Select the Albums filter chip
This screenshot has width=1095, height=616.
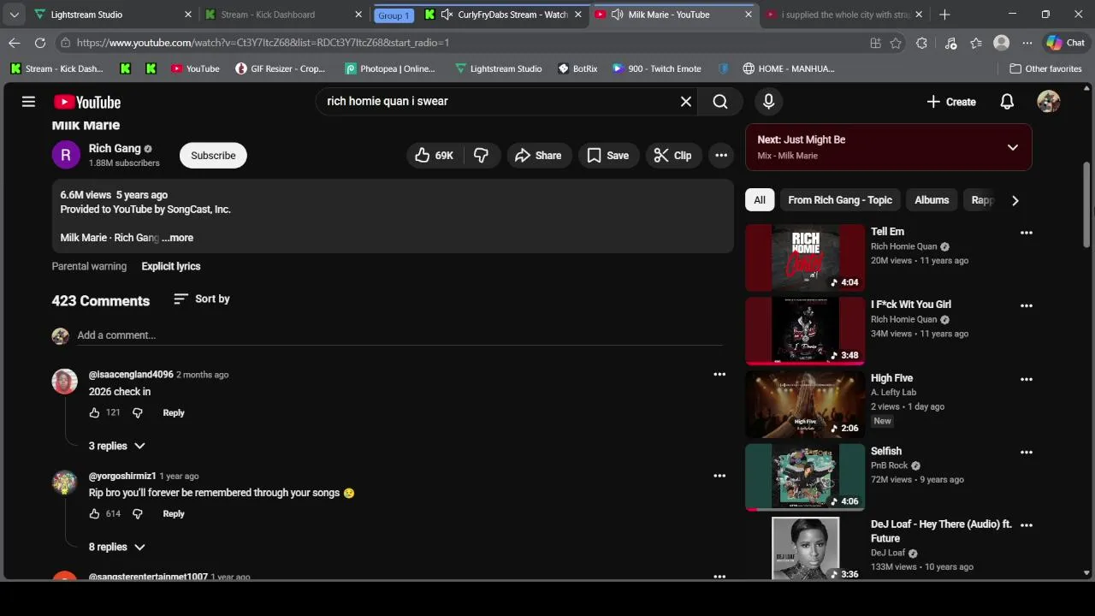[932, 200]
